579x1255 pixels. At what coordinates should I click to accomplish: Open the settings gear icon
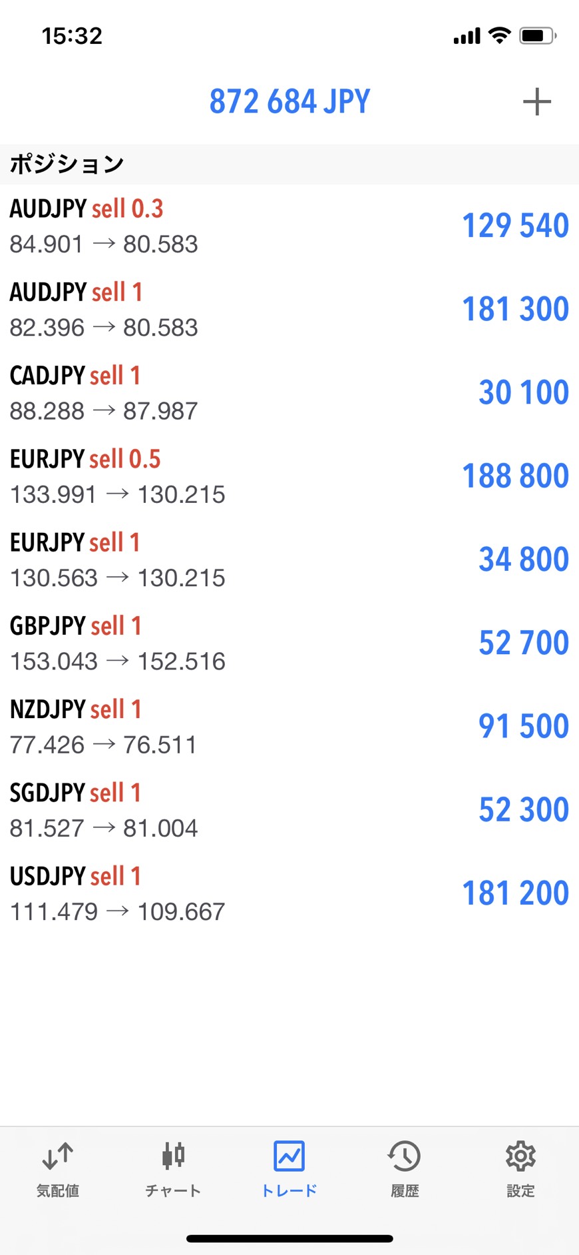click(x=520, y=1156)
